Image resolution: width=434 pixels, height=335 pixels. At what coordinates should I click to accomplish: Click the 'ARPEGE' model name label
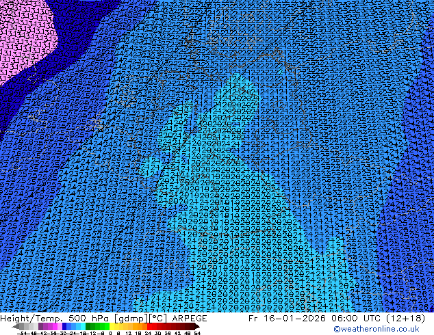point(190,319)
